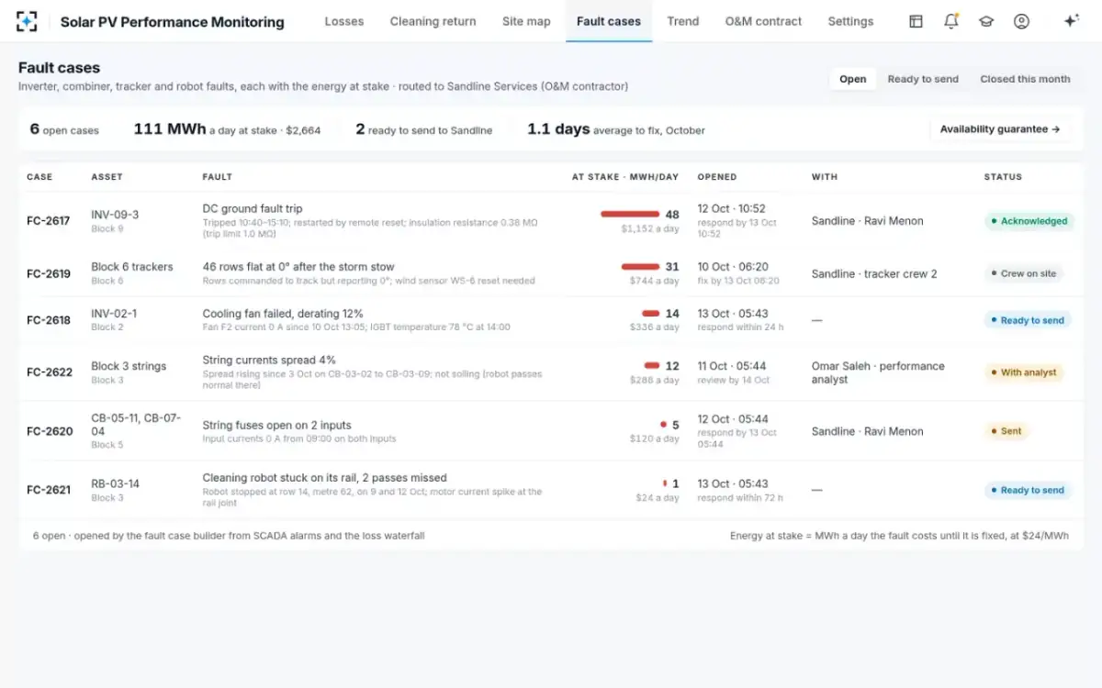1102x688 pixels.
Task: Click the 14 MWh at-stake bar
Action: coord(651,313)
